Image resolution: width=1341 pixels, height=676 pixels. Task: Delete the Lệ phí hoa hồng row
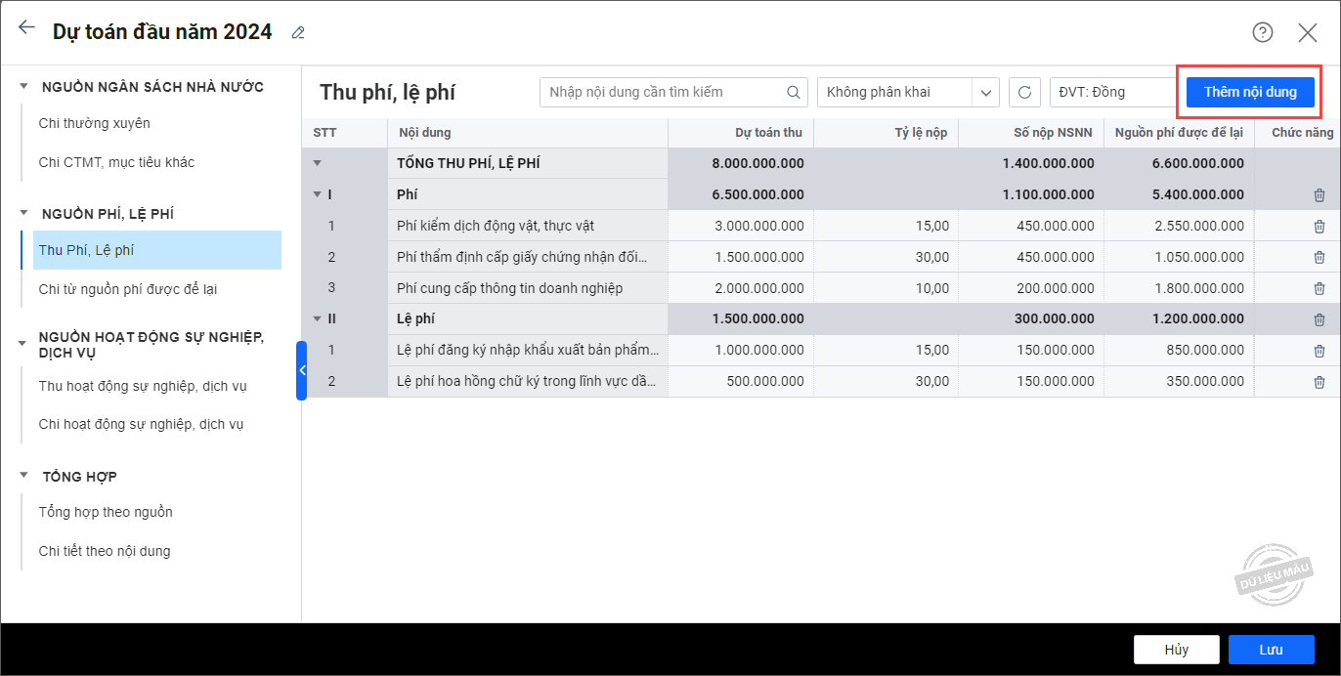click(x=1319, y=382)
